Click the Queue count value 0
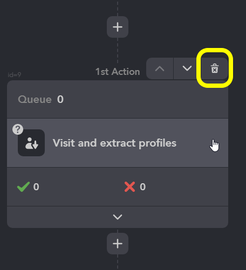 (60, 99)
